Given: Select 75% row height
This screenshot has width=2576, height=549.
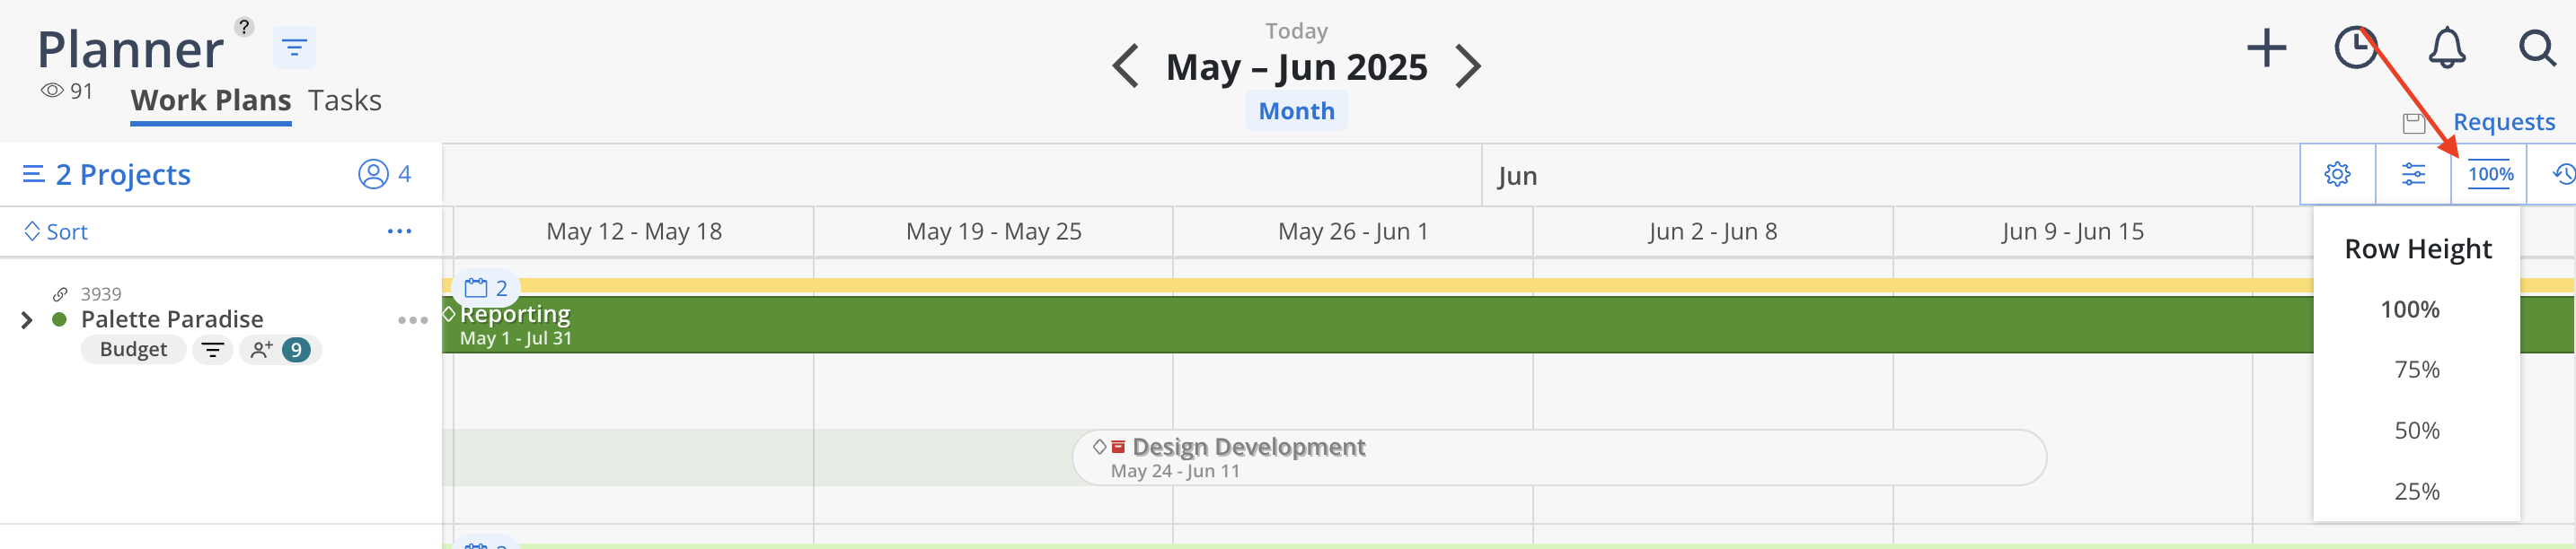Looking at the screenshot, I should tap(2416, 370).
